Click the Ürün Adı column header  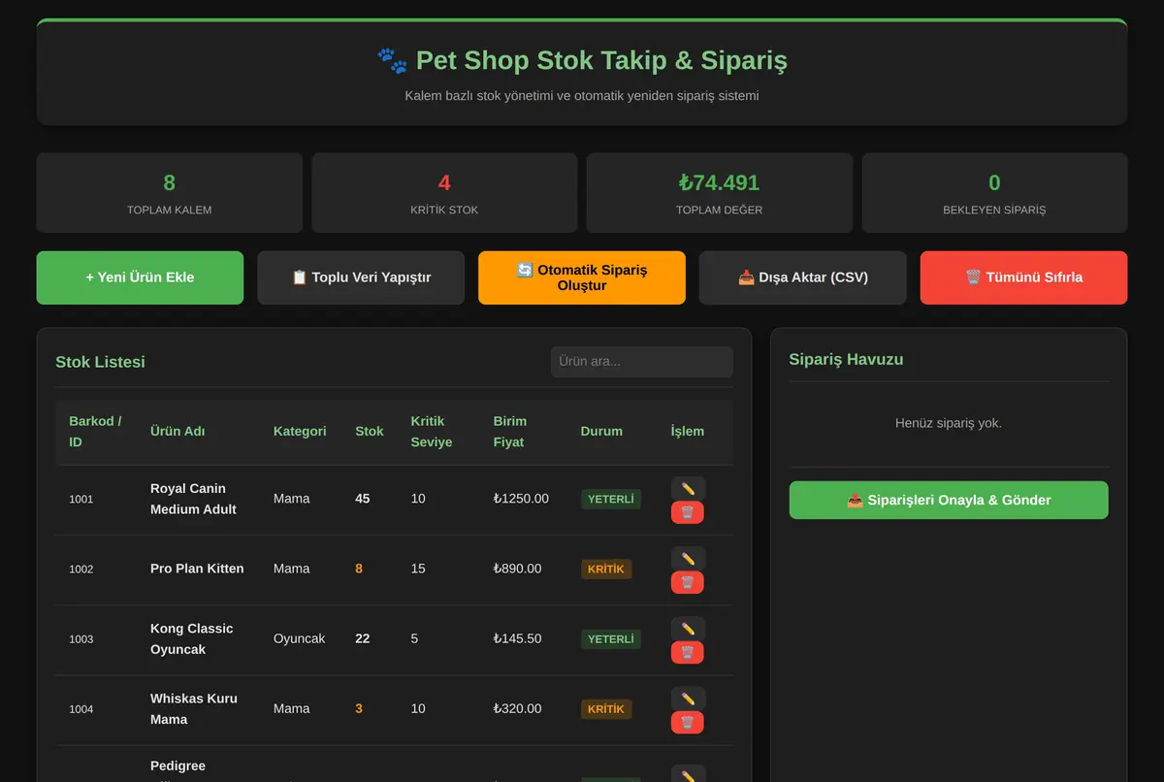point(178,432)
